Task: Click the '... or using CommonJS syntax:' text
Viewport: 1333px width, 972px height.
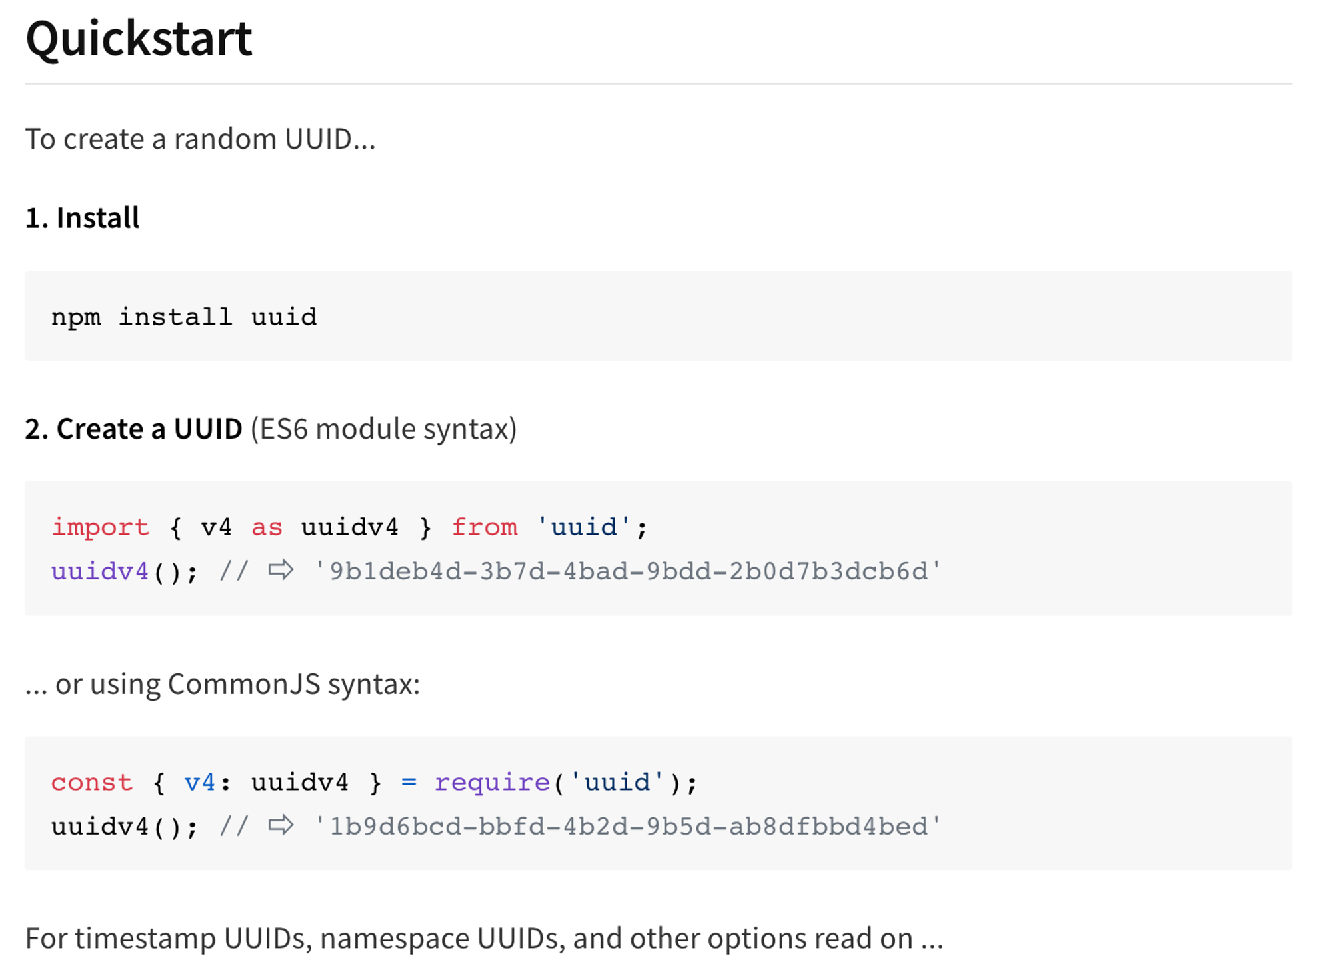Action: click(x=223, y=684)
